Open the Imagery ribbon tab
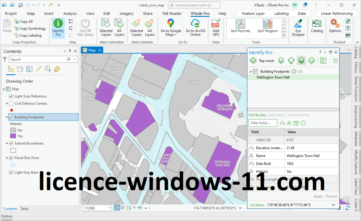Image resolution: width=361 pixels, height=221 pixels. [126, 13]
